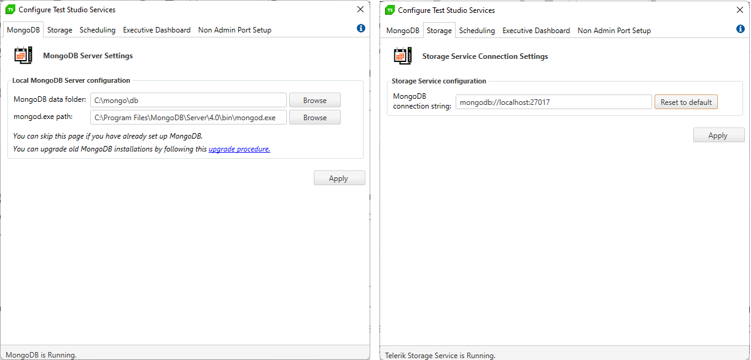This screenshot has width=751, height=360.
Task: Select the Storage tab in the right window
Action: (439, 30)
